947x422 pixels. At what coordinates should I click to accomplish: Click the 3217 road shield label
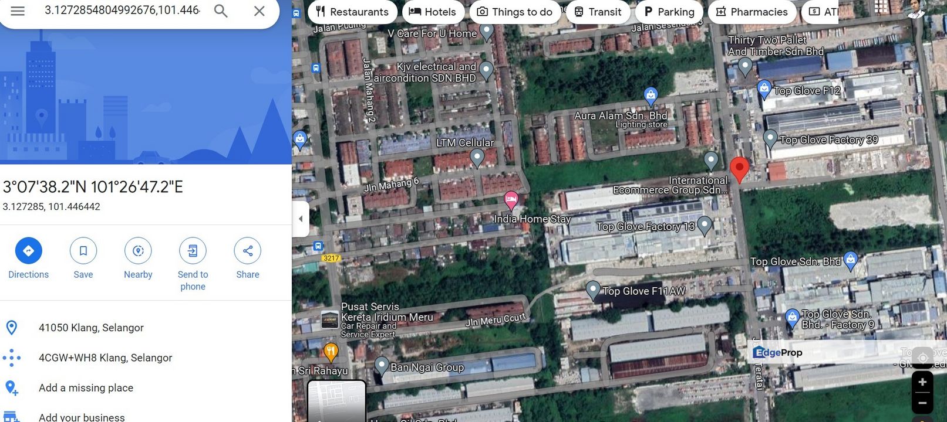coord(331,258)
